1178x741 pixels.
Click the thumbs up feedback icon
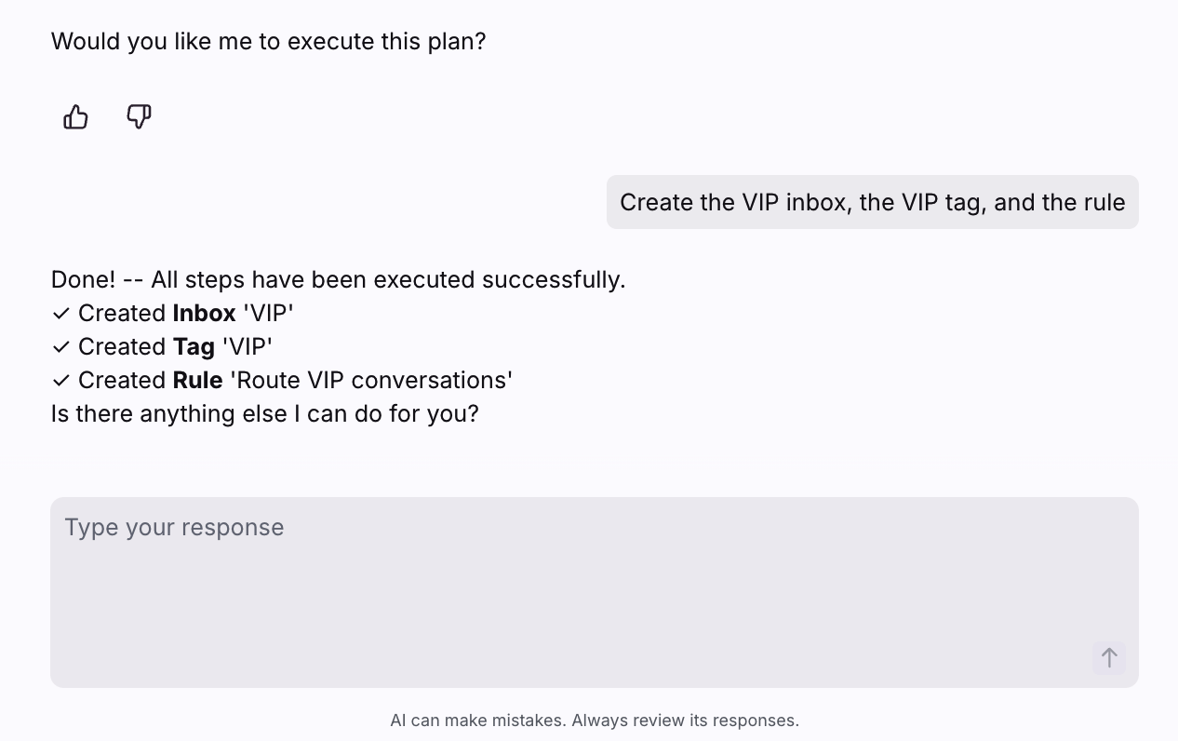click(75, 117)
